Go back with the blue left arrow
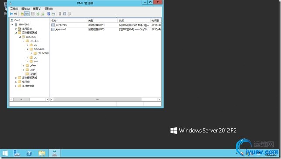281x159 pixels. 11,14
